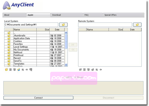Select Binary transfer mode
This screenshot has width=149, height=106.
tap(79, 77)
